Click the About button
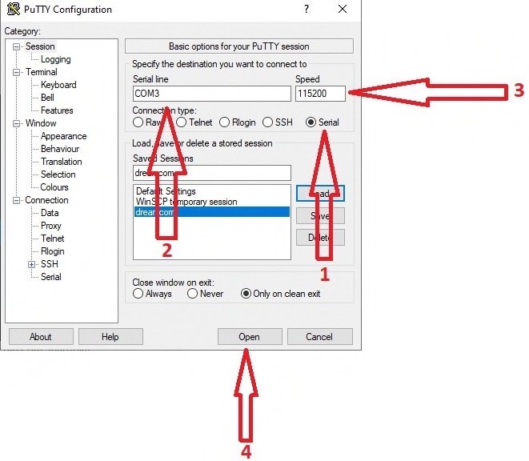The image size is (529, 461). point(41,336)
